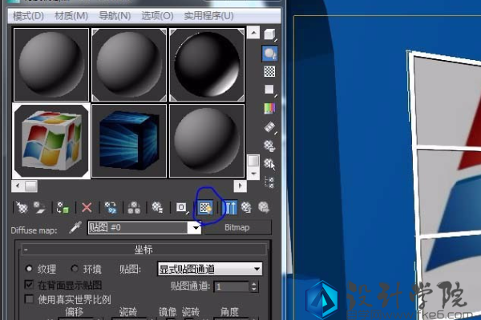
Task: Select the 纹理 radio button
Action: click(x=30, y=269)
